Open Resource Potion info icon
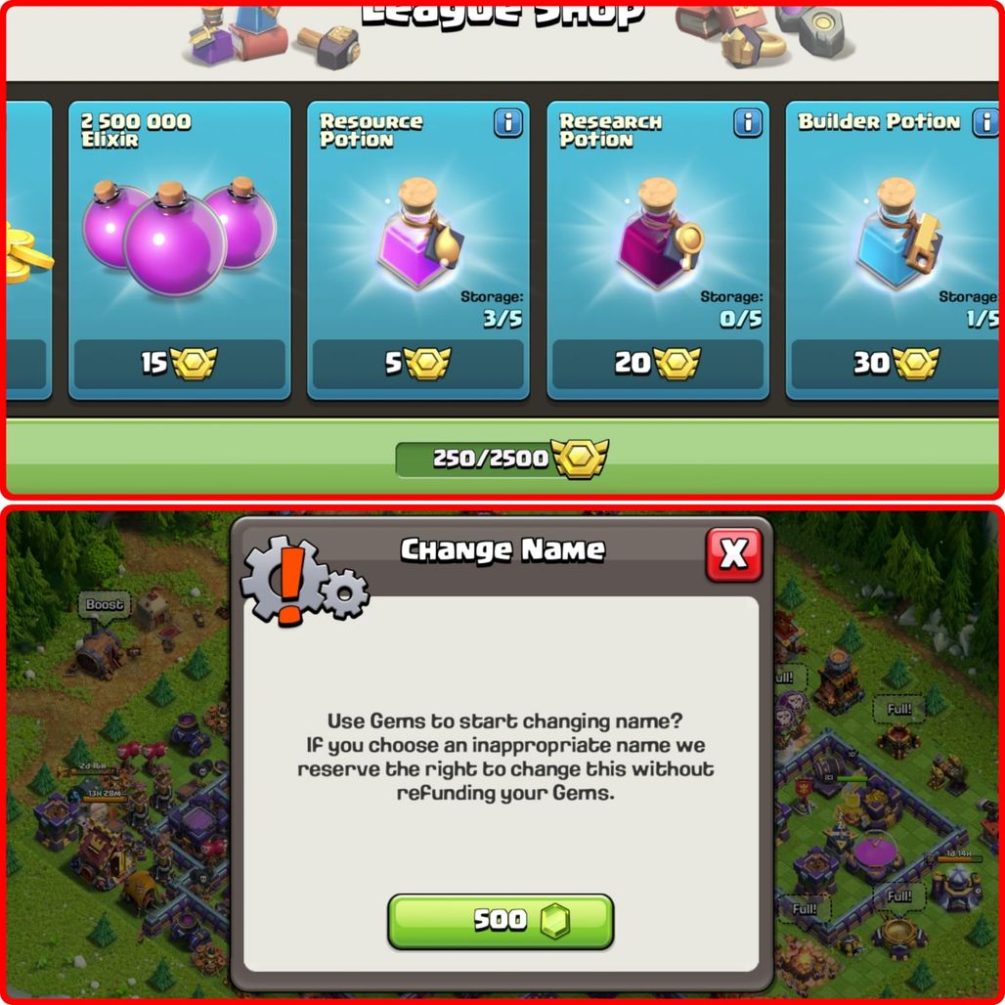 pos(508,122)
